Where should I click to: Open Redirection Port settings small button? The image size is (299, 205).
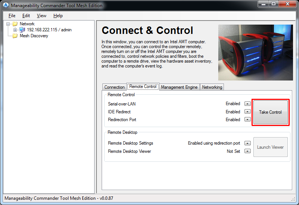pos(247,119)
